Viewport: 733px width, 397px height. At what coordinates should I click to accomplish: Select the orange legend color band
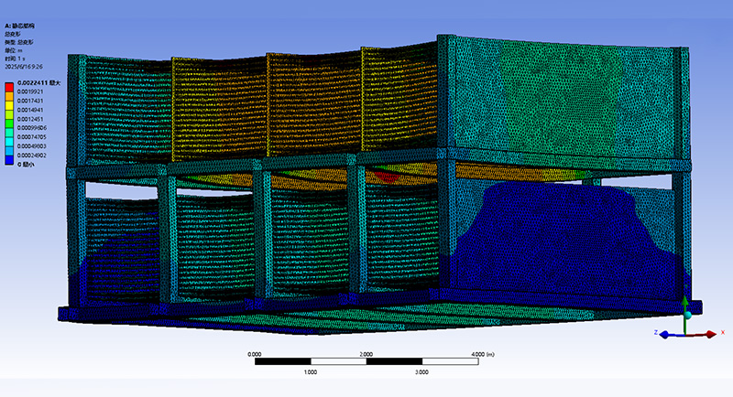pos(9,96)
